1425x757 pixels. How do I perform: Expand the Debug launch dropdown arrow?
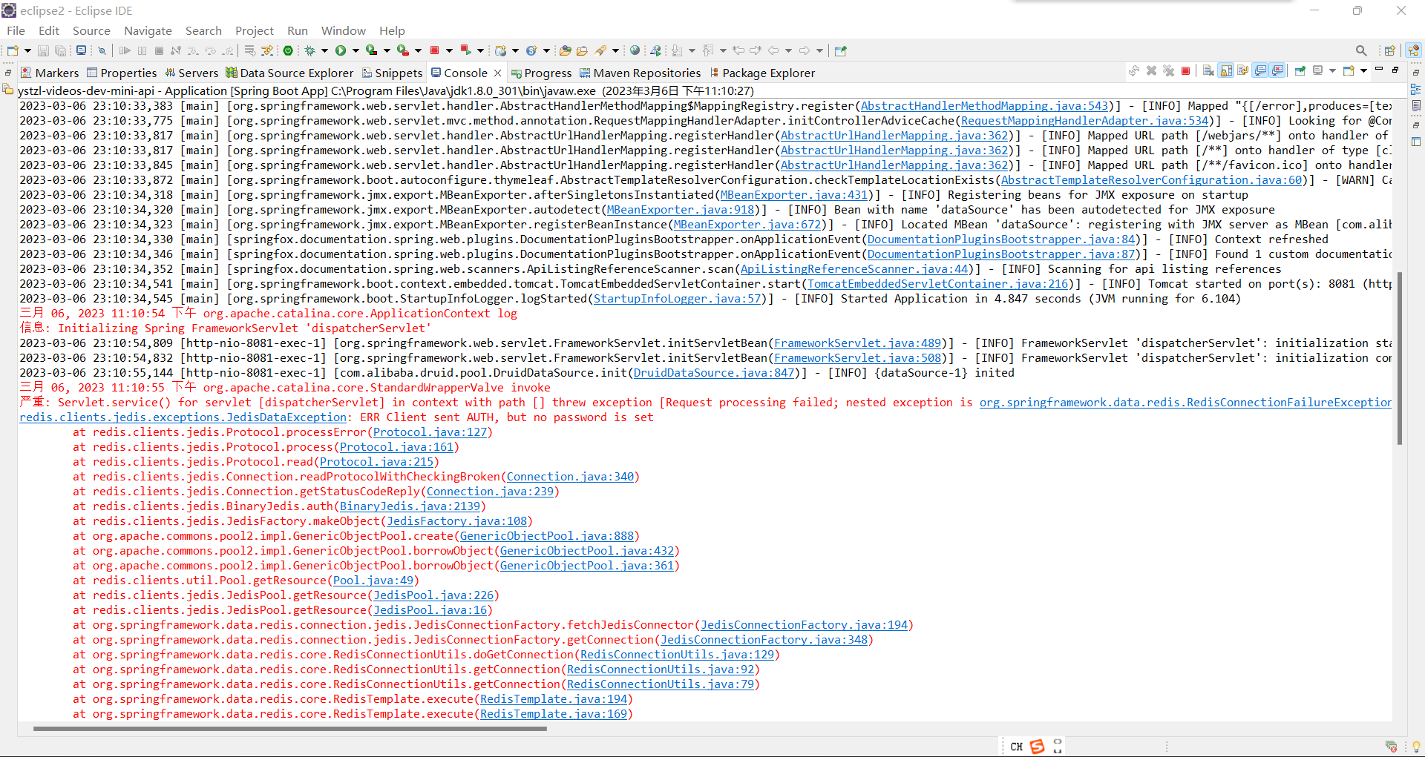[x=324, y=50]
